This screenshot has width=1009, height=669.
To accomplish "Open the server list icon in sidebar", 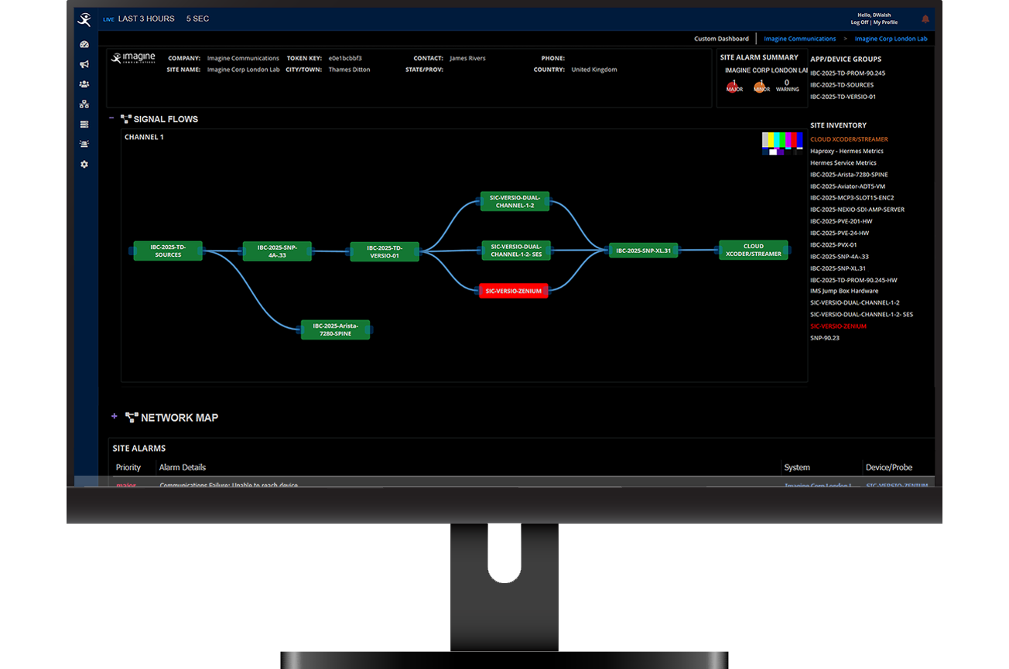I will coord(84,125).
